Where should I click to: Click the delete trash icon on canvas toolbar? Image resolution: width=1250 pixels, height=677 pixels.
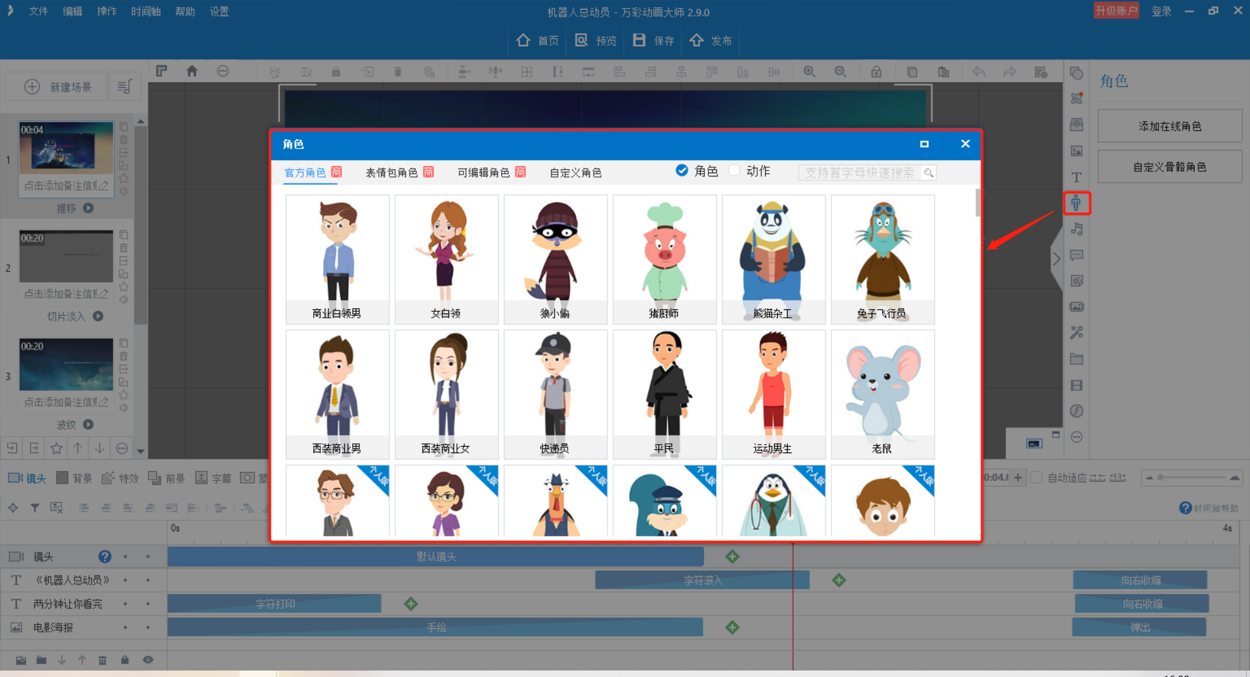pyautogui.click(x=398, y=72)
